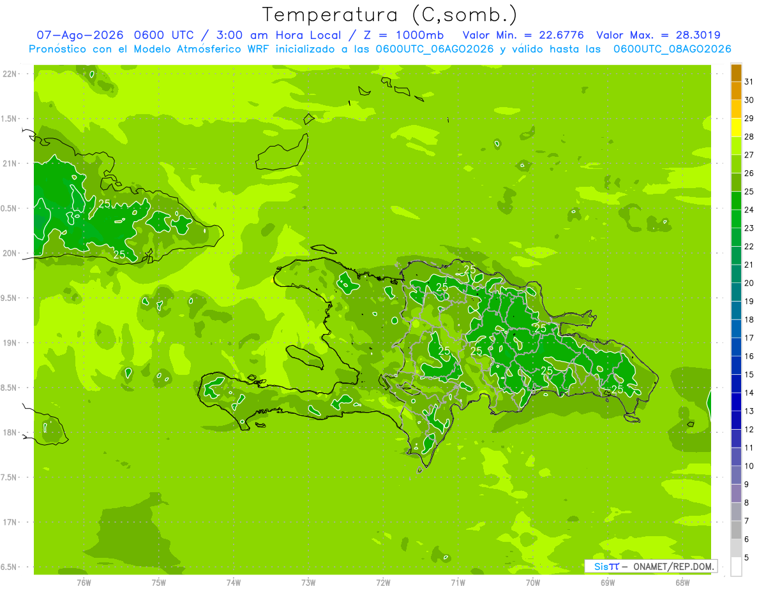Click the "6.5N" latitude axis label
Screen dimensions: 766x591
(8, 567)
